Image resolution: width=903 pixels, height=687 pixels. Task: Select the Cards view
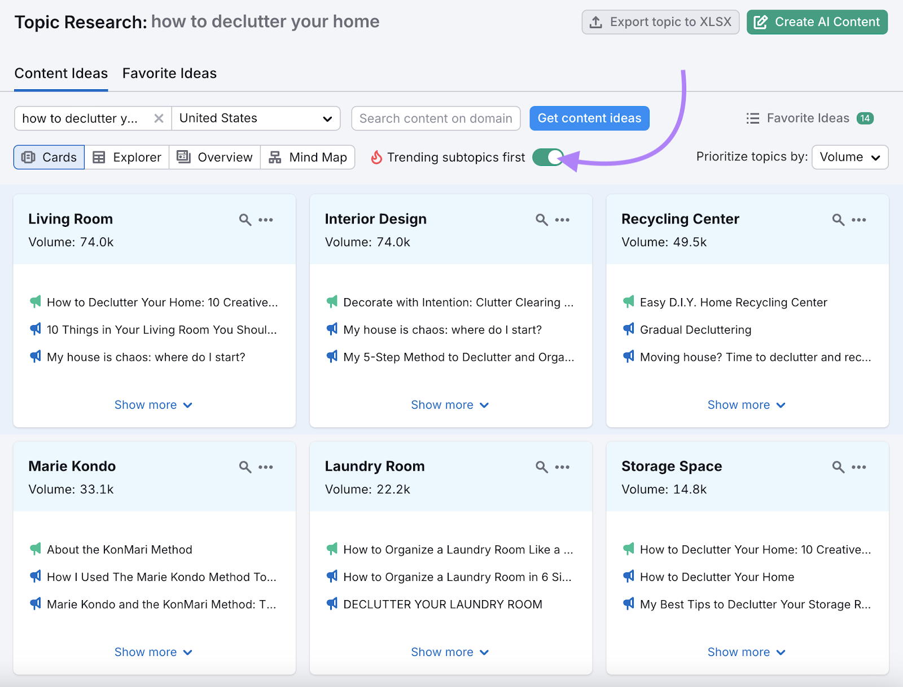click(x=49, y=157)
